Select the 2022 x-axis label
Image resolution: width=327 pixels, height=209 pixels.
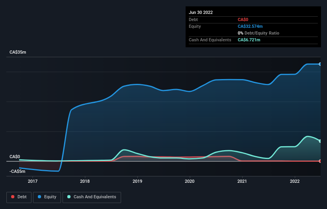(295, 181)
